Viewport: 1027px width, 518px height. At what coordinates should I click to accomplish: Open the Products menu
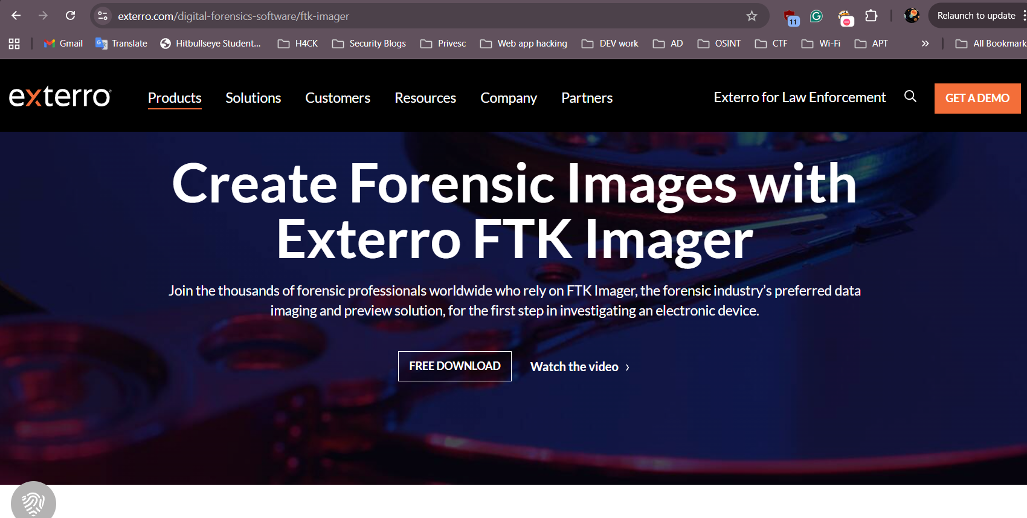(175, 98)
